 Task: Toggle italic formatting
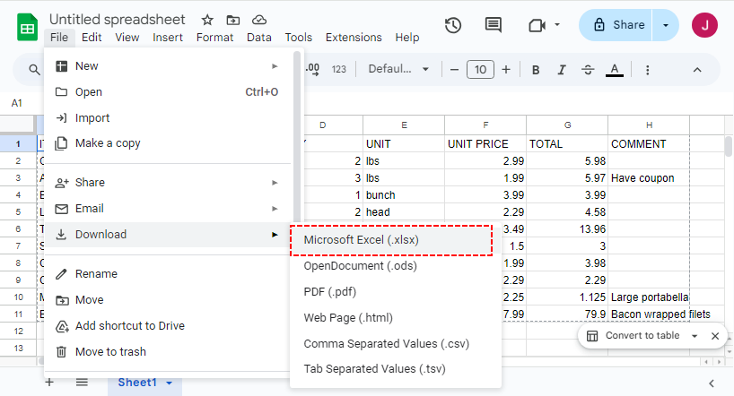click(561, 70)
